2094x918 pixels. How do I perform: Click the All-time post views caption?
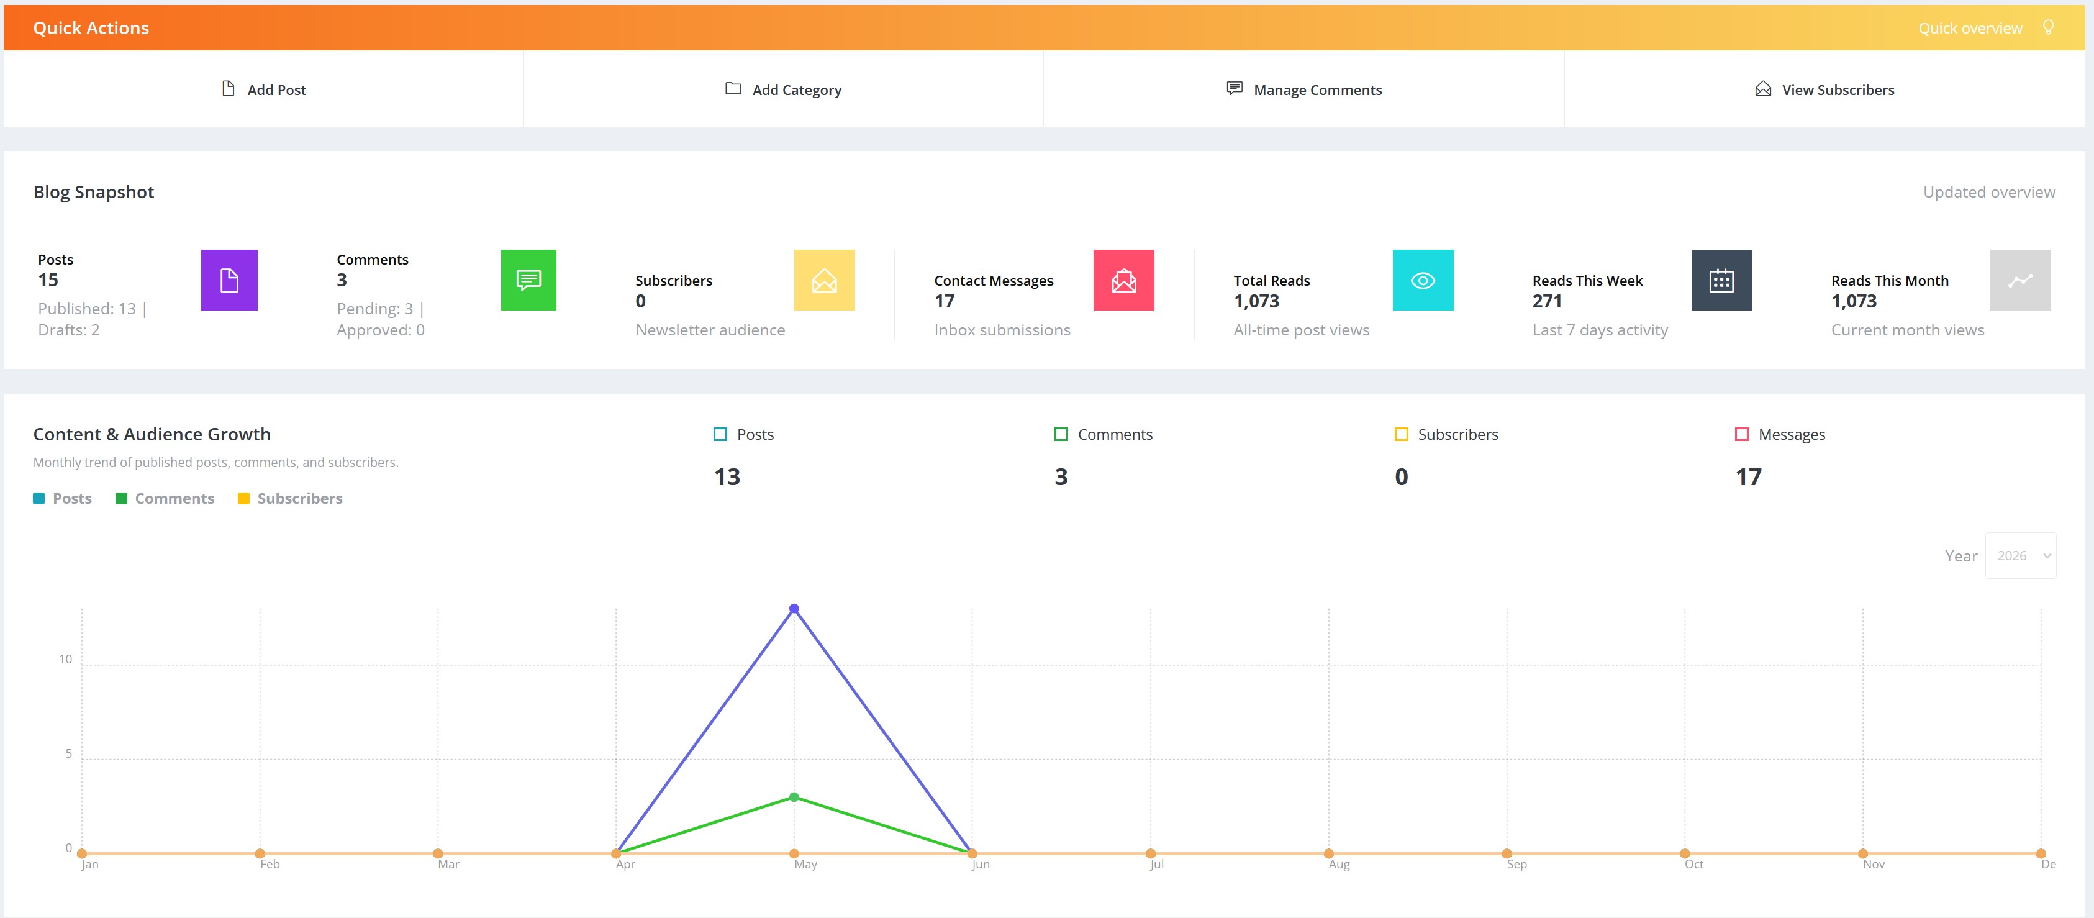[x=1302, y=330]
